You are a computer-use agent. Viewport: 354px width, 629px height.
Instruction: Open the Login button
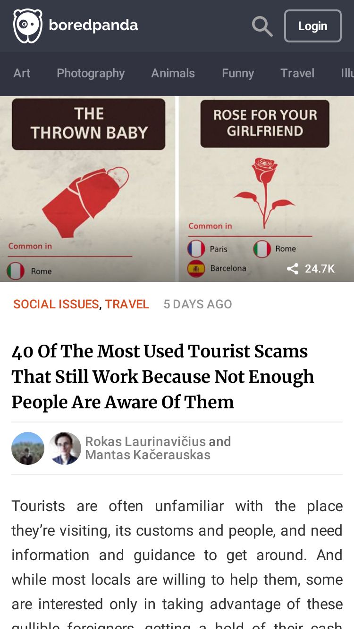point(313,26)
